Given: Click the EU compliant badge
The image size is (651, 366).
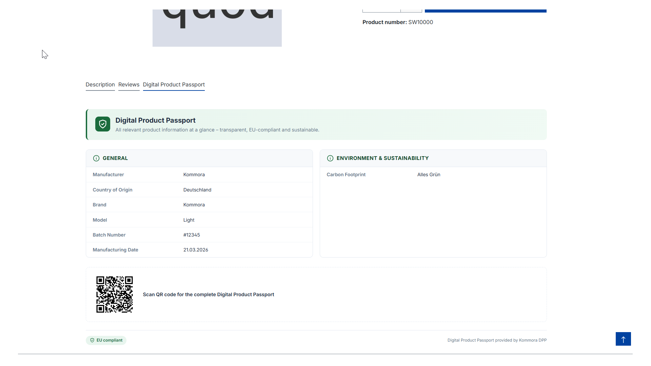Looking at the screenshot, I should [106, 340].
